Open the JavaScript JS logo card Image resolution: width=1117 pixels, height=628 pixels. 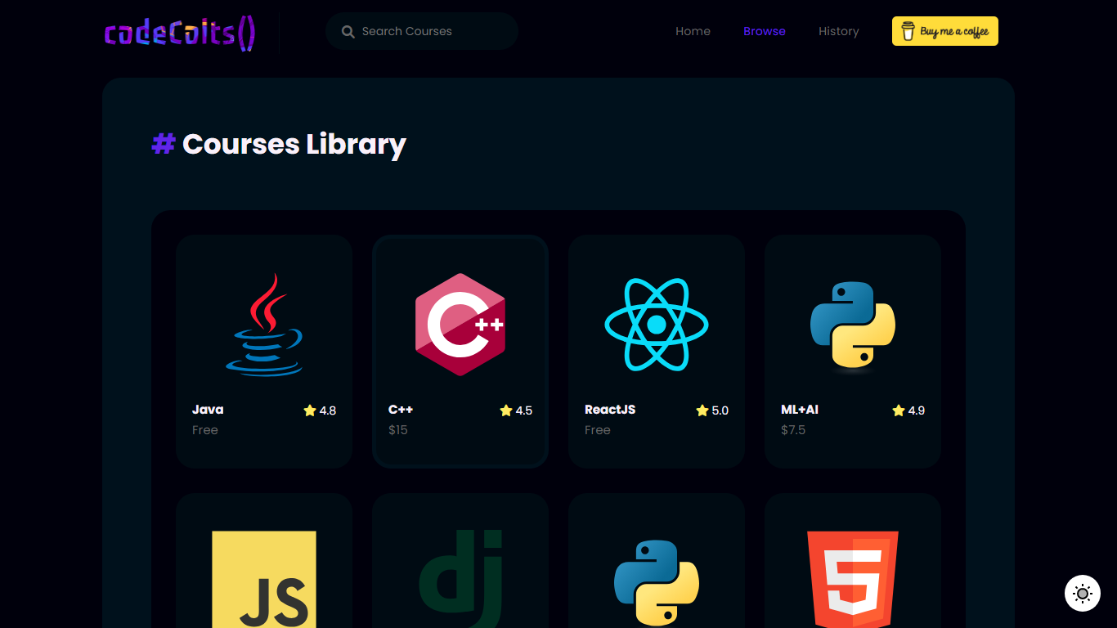tap(264, 579)
